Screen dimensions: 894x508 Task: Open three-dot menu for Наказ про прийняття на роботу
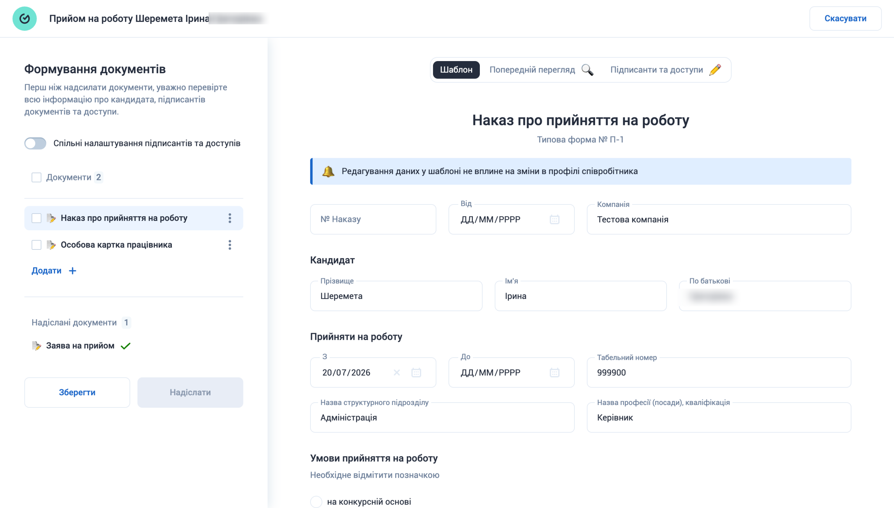click(x=230, y=218)
